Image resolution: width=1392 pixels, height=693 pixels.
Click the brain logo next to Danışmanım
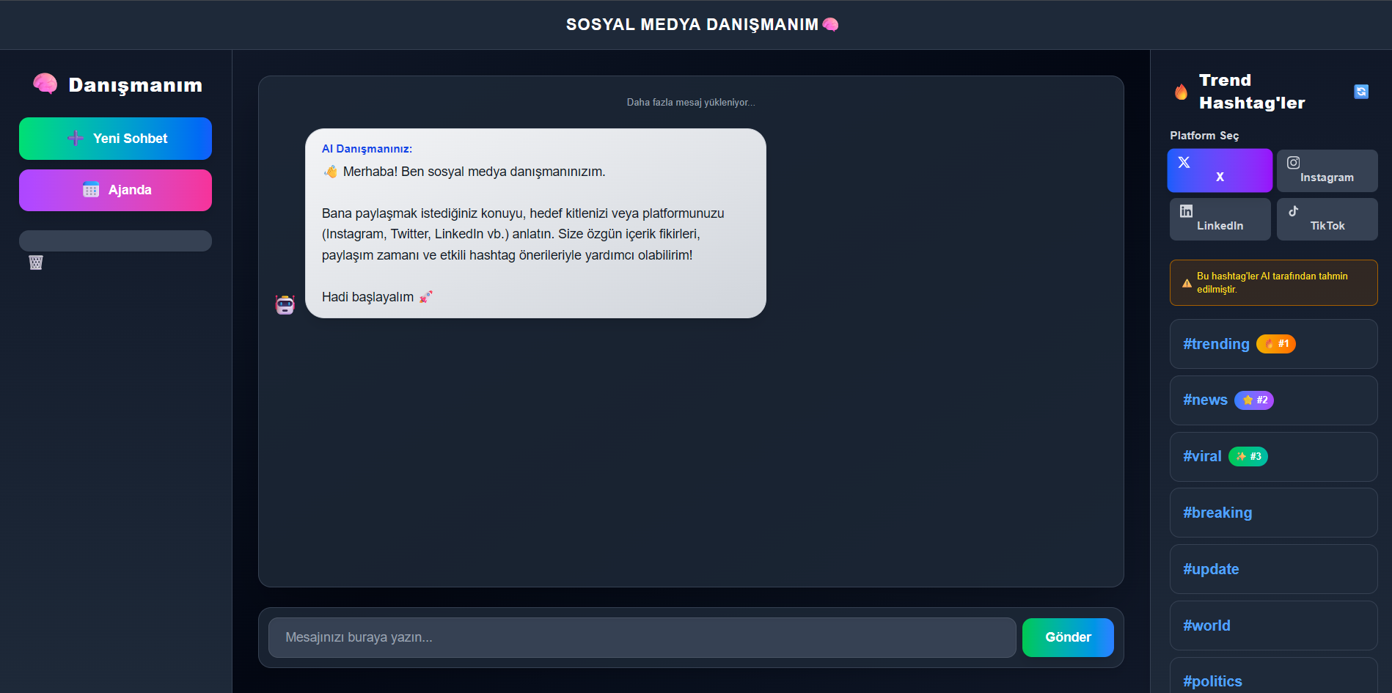tap(45, 84)
